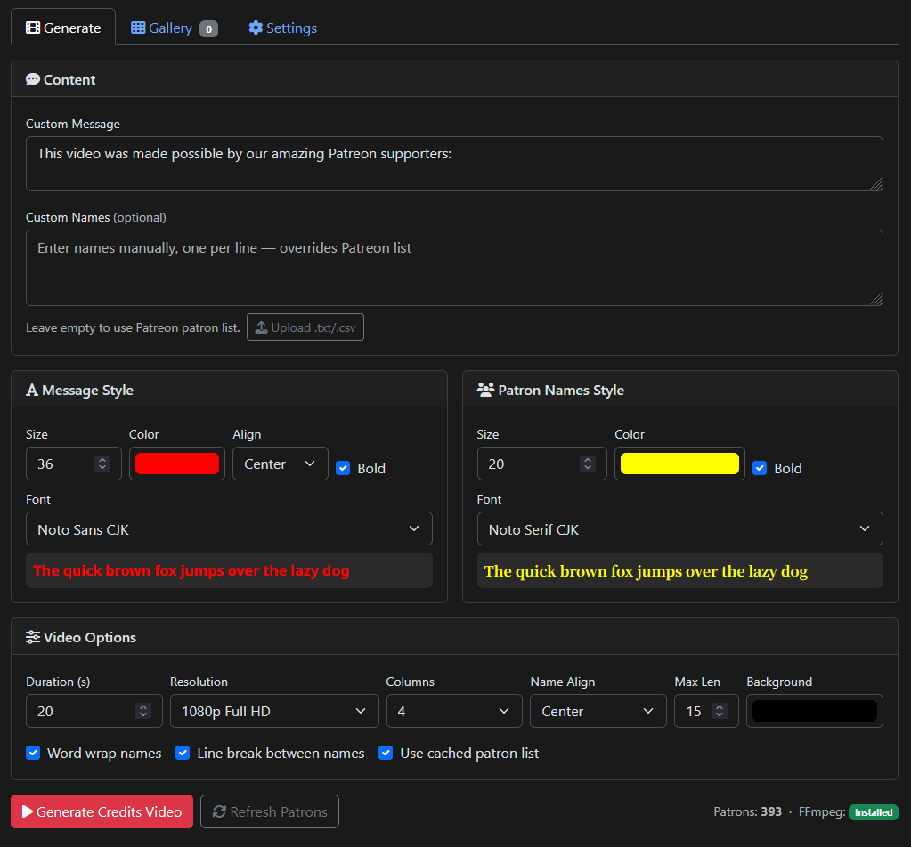The height and width of the screenshot is (847, 911).
Task: Open the Name Align dropdown
Action: 598,711
